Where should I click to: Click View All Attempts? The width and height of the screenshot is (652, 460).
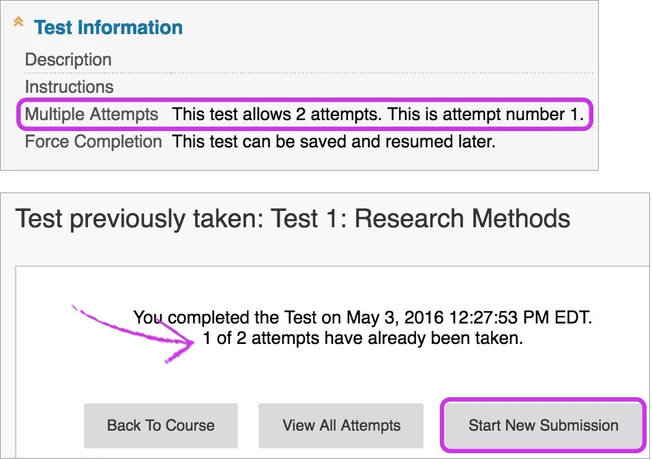(x=340, y=425)
